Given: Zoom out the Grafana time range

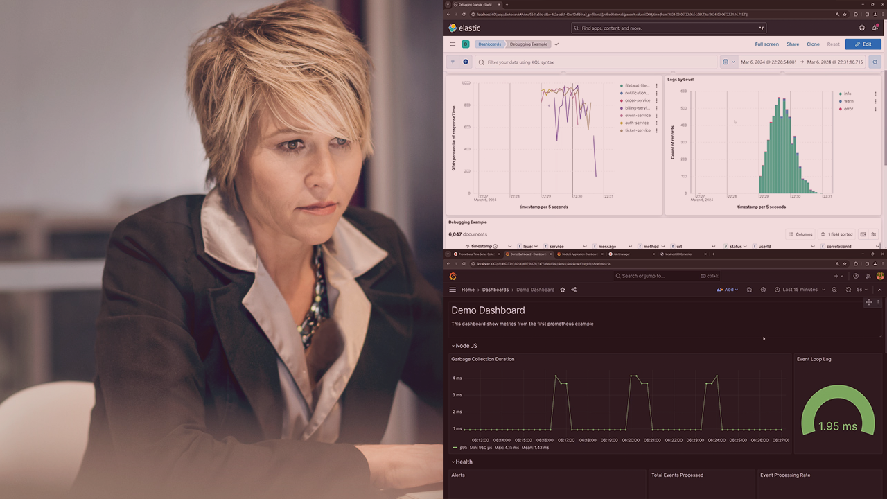Looking at the screenshot, I should pos(834,290).
